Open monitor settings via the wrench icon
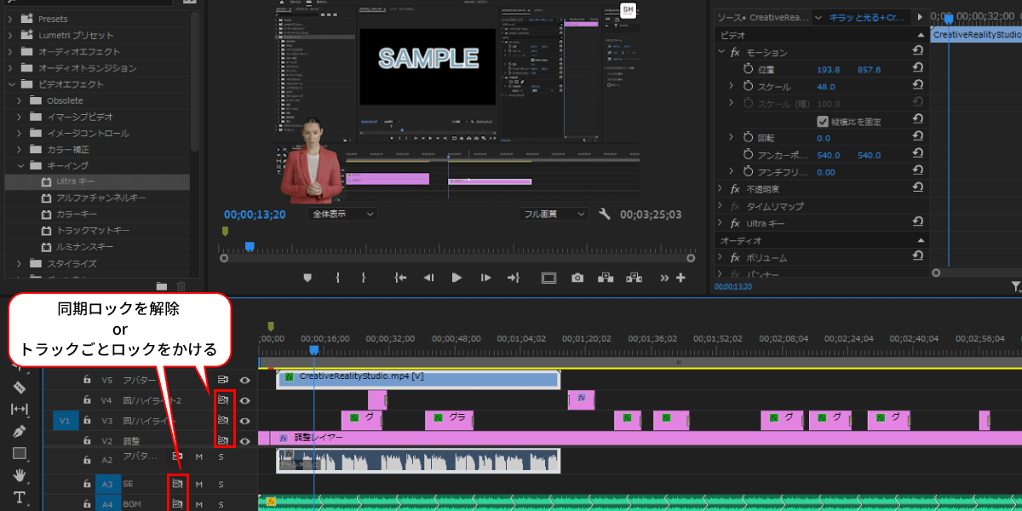This screenshot has width=1022, height=511. [x=605, y=215]
